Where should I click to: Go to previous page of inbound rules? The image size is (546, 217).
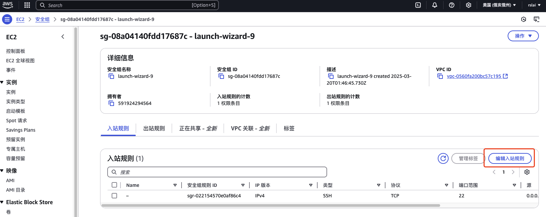[x=494, y=172]
